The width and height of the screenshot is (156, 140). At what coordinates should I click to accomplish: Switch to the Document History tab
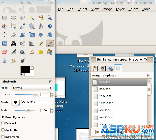tap(110, 69)
